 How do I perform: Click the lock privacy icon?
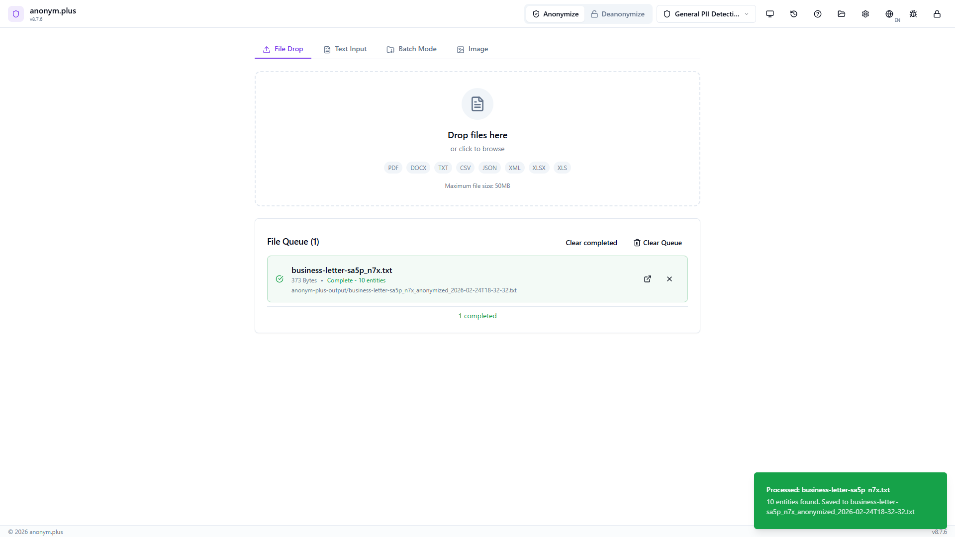point(937,14)
